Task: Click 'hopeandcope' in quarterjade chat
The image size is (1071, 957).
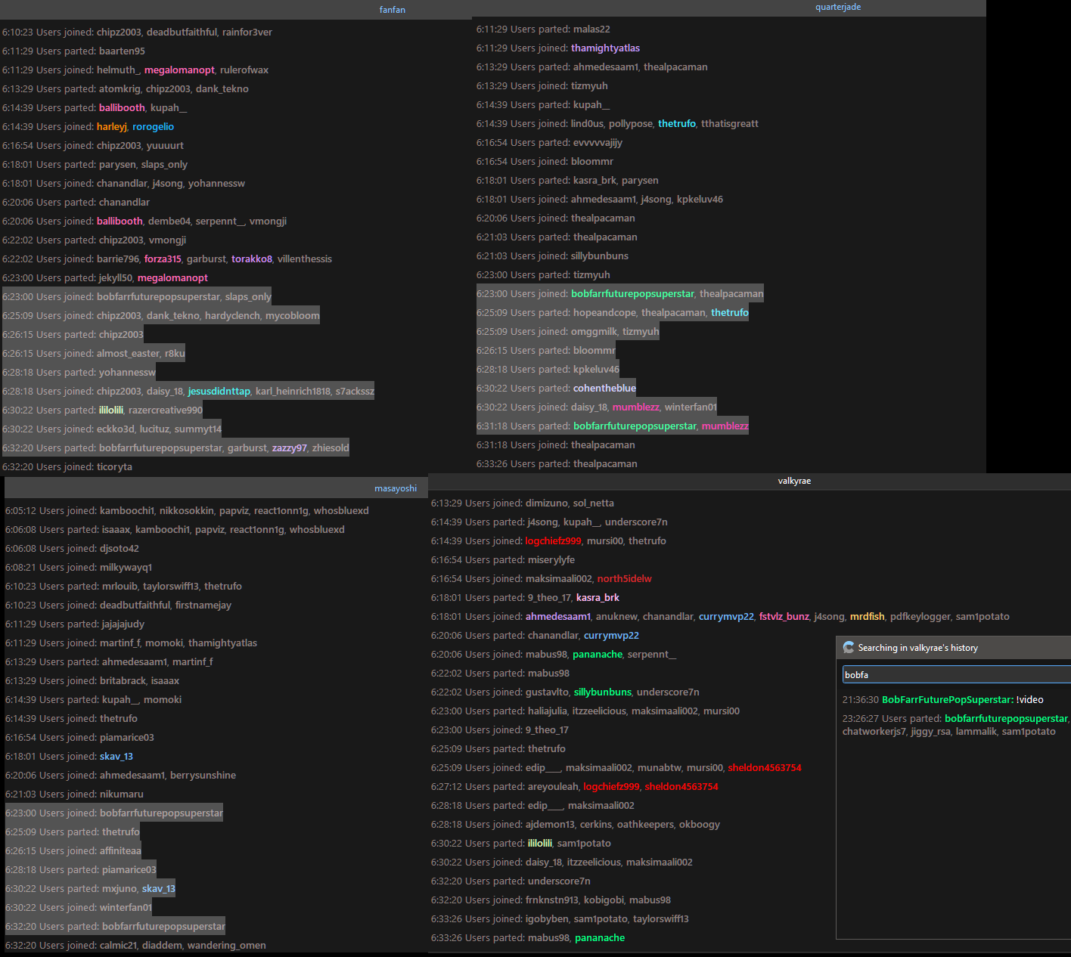Action: pos(604,313)
